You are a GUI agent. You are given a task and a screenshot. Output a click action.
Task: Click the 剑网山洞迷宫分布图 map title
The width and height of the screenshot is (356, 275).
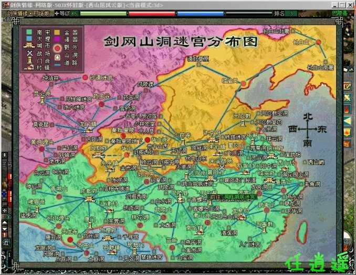[181, 41]
